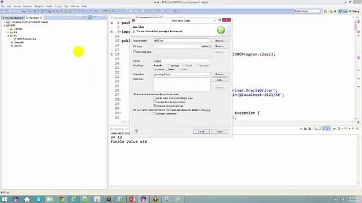Click the Open Perspective icon

[x=326, y=11]
